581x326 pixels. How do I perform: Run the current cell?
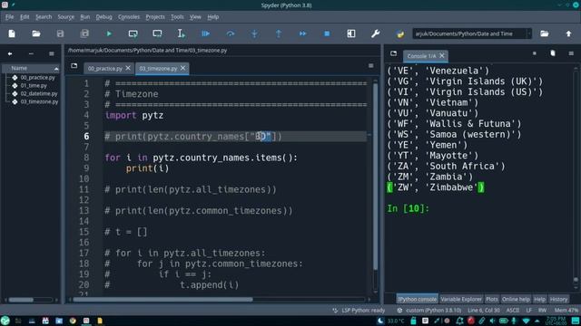(133, 34)
